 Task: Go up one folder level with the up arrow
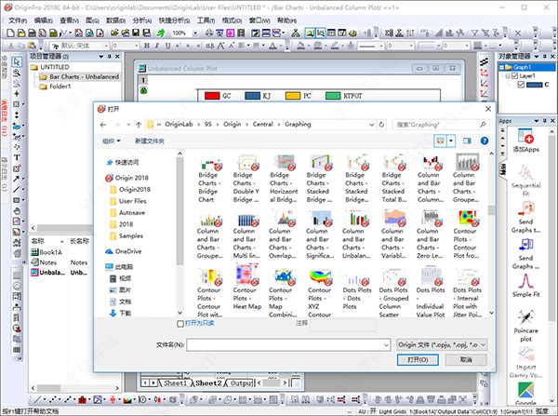click(x=139, y=123)
